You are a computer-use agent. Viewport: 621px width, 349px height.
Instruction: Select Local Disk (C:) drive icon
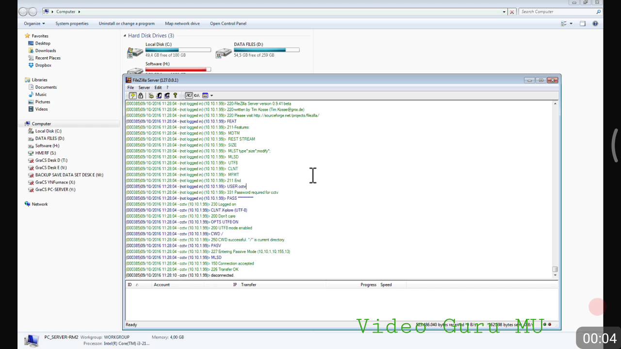click(x=135, y=52)
